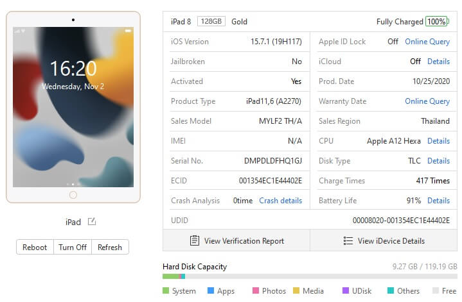Click the pink Photos legend square
462x302 pixels.
tap(256, 290)
